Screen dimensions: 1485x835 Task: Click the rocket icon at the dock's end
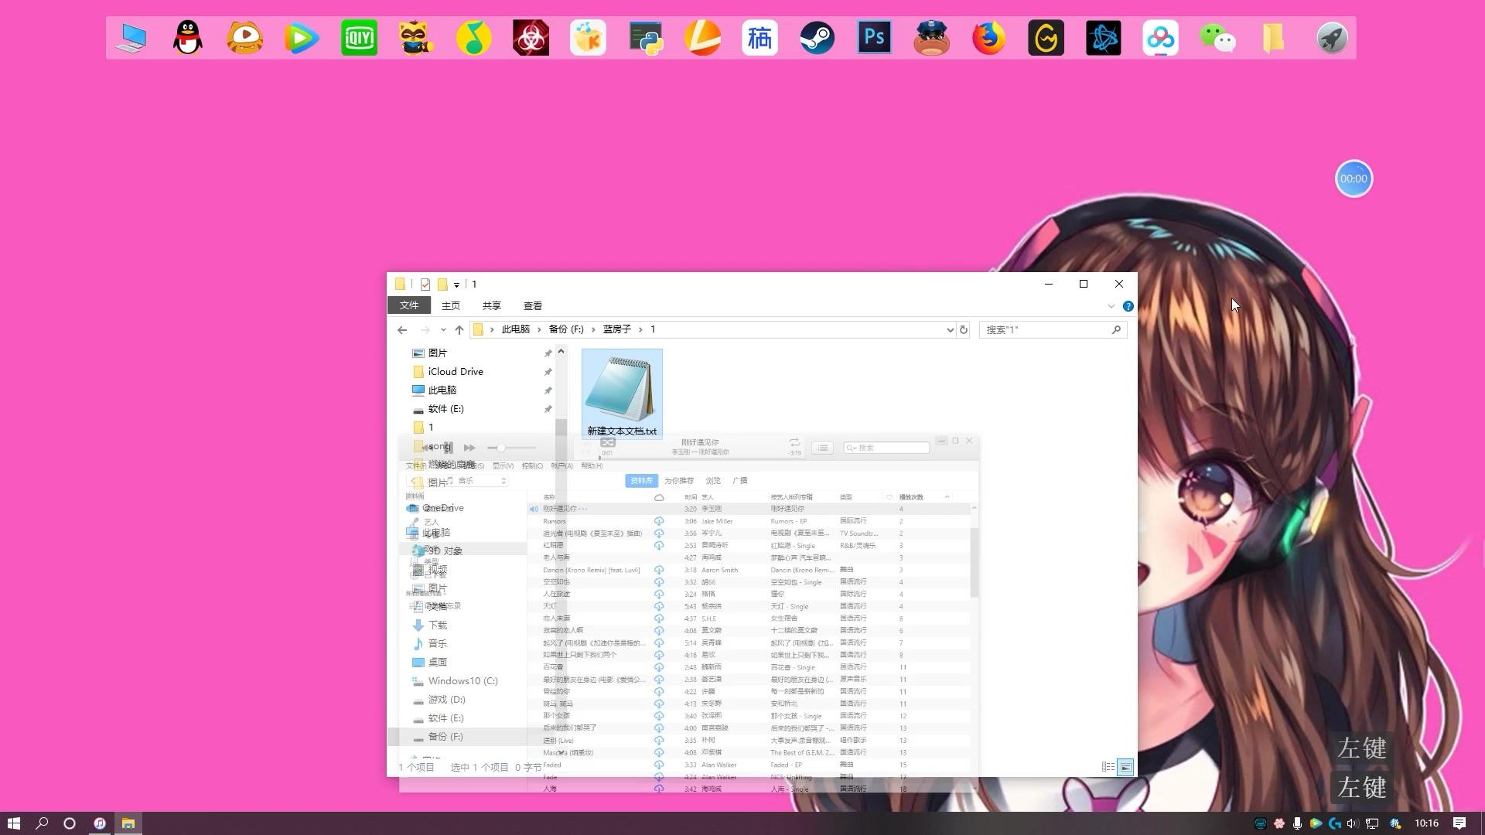(x=1332, y=38)
